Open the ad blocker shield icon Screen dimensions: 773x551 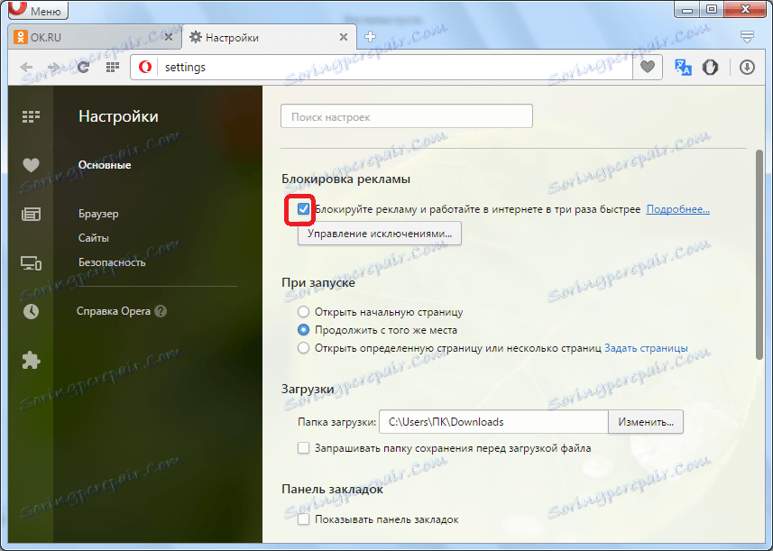[x=710, y=67]
